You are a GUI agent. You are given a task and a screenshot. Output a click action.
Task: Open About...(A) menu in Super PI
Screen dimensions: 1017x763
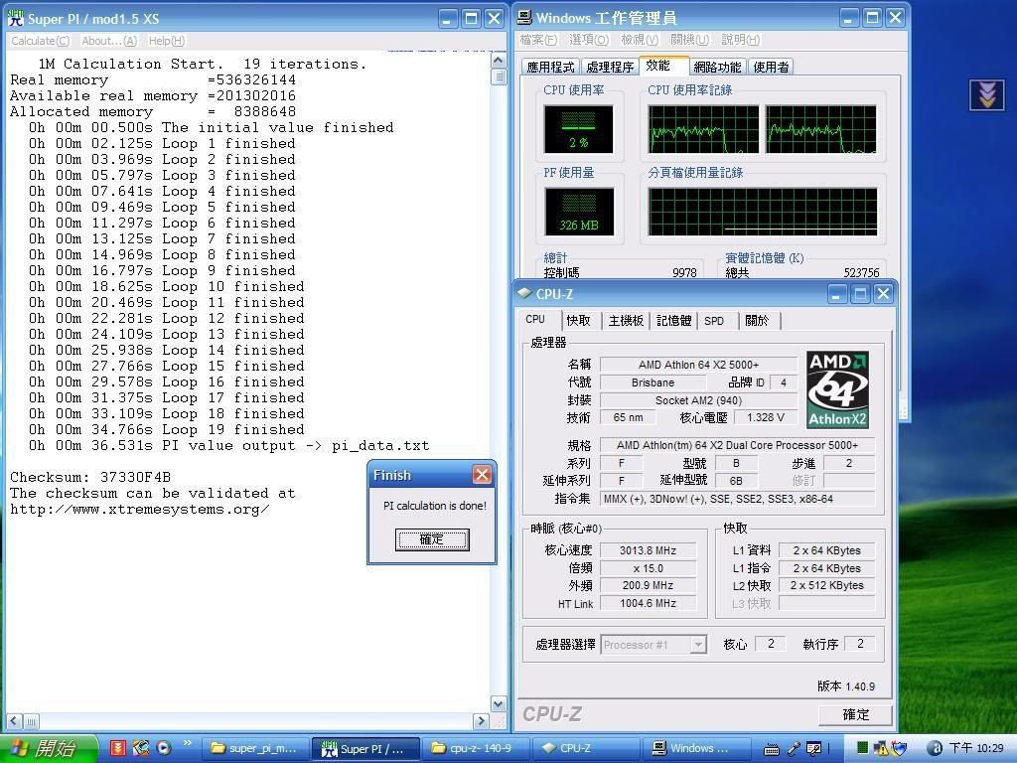109,41
